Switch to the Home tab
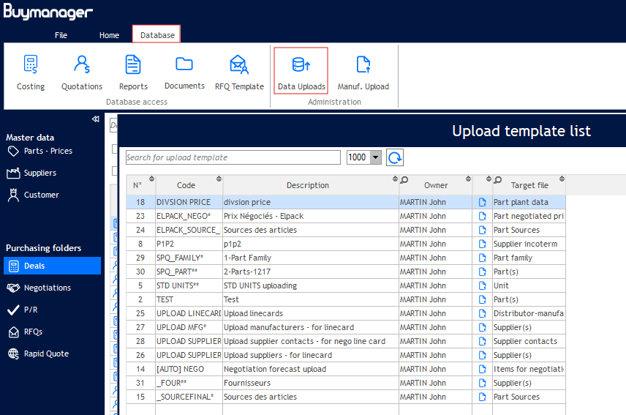This screenshot has height=415, width=626. click(109, 35)
